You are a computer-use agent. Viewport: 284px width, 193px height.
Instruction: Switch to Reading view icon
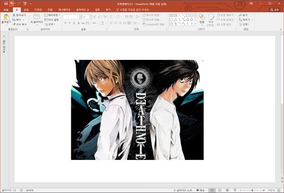coord(227,190)
